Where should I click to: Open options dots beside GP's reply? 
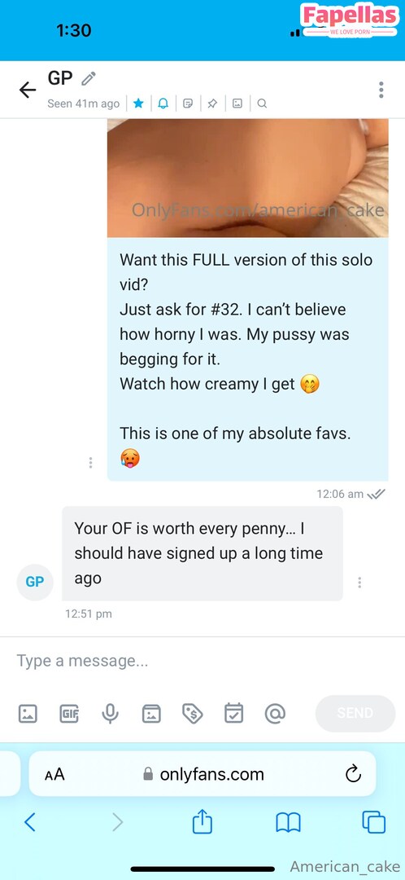[x=359, y=582]
